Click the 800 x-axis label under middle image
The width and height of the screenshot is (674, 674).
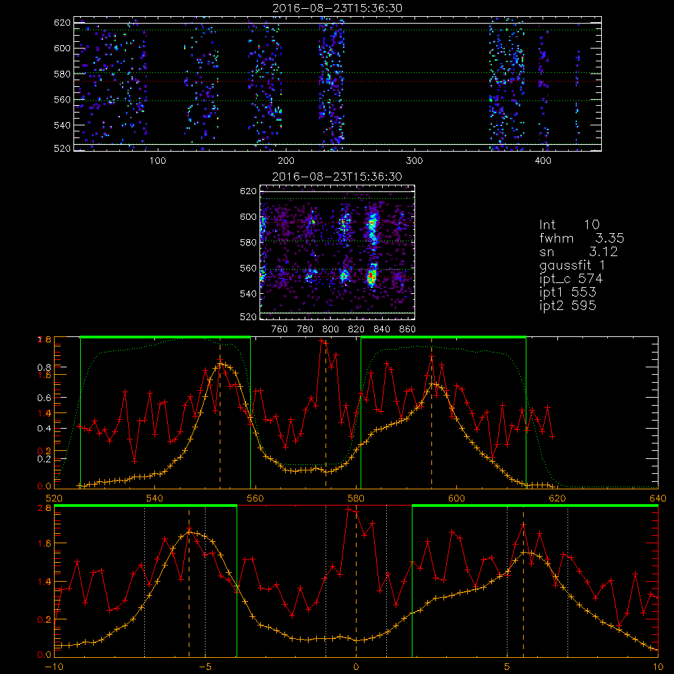pos(330,330)
